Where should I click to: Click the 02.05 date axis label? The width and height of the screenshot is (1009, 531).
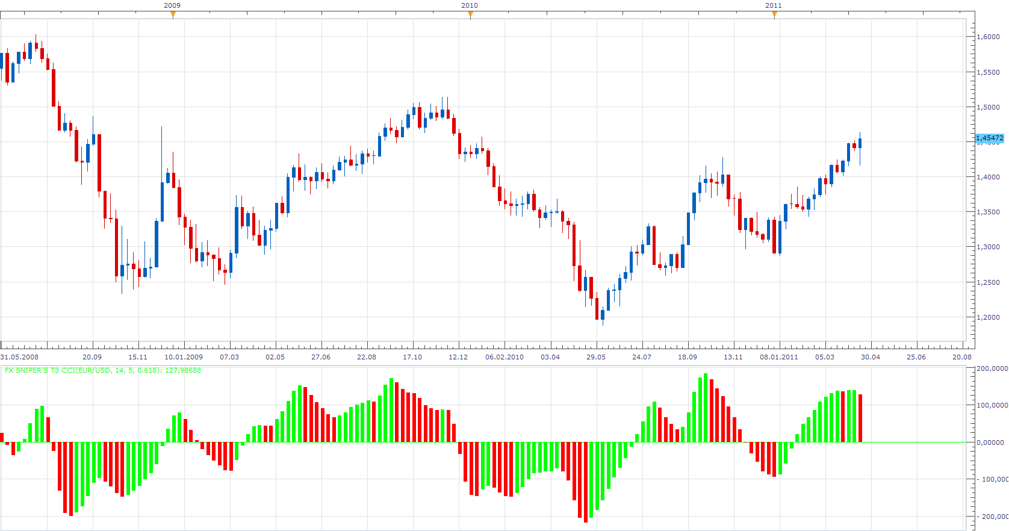(x=275, y=357)
